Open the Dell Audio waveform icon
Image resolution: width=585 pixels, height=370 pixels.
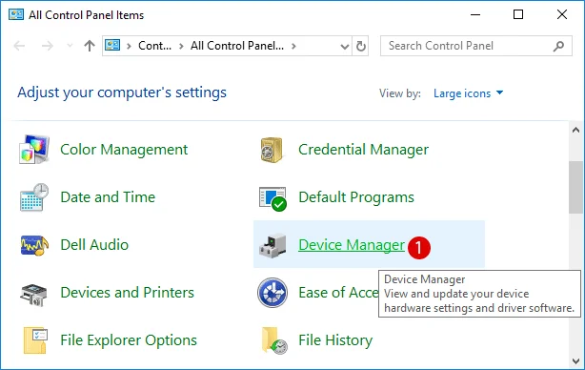tap(34, 245)
